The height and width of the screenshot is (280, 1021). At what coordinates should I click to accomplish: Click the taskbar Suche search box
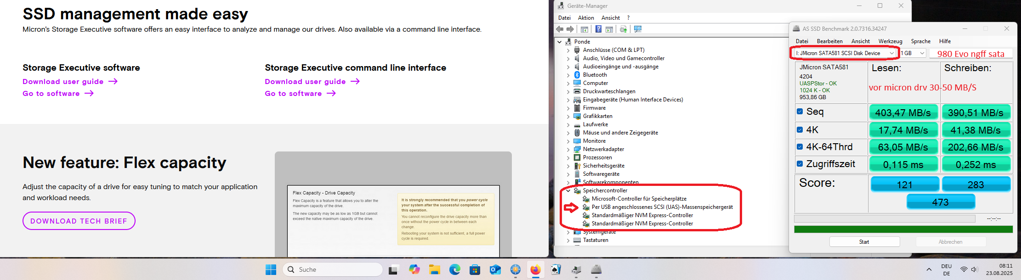pos(333,269)
